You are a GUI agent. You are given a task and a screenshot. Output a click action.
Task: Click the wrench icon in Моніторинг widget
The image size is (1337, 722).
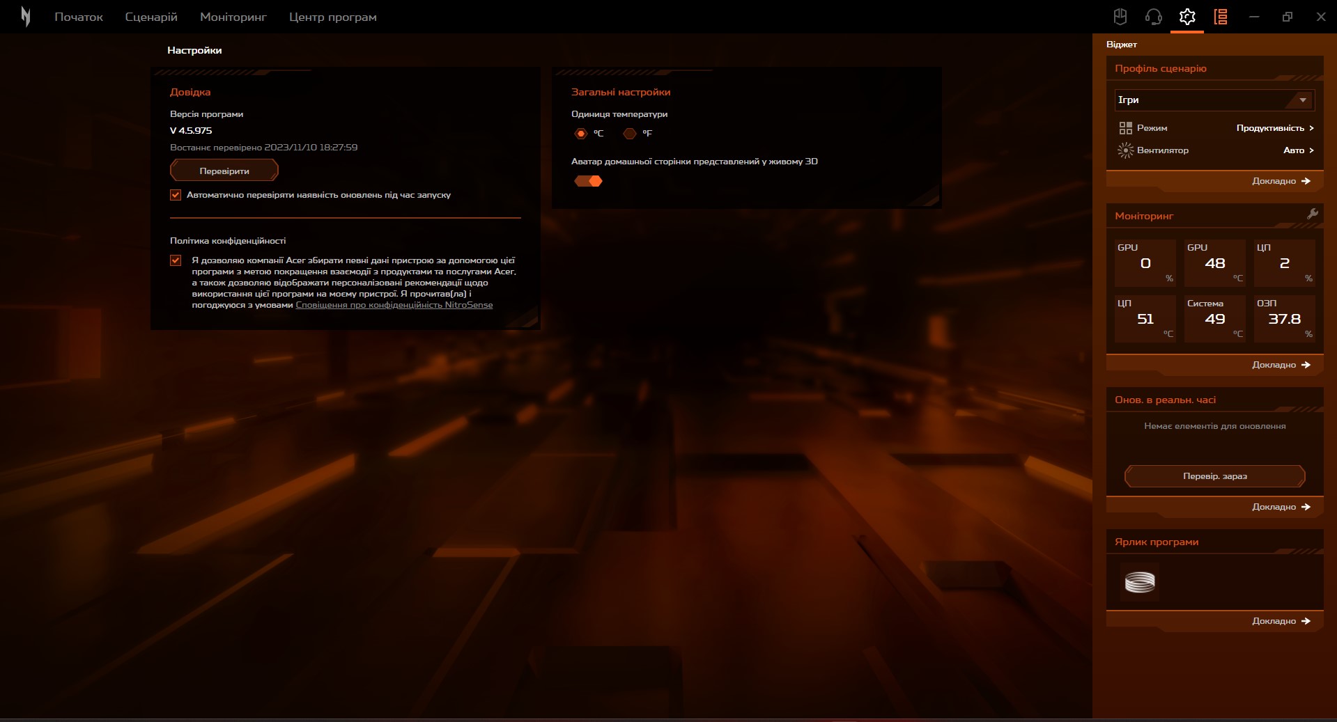pos(1313,214)
